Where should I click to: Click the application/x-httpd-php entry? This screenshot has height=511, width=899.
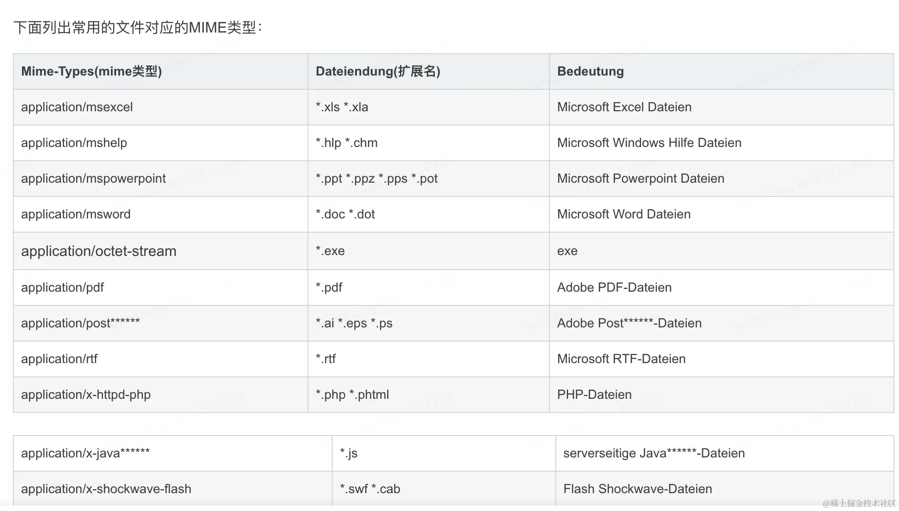tap(86, 395)
